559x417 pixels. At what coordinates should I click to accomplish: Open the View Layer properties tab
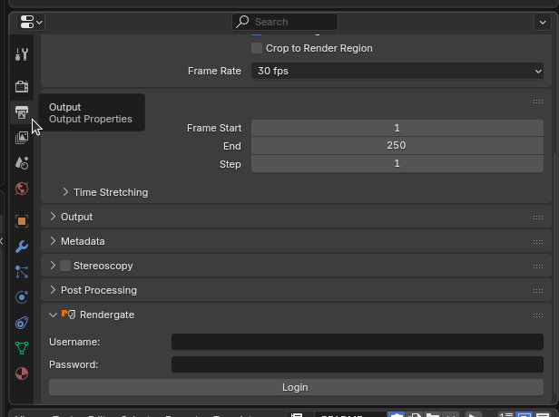coord(22,138)
